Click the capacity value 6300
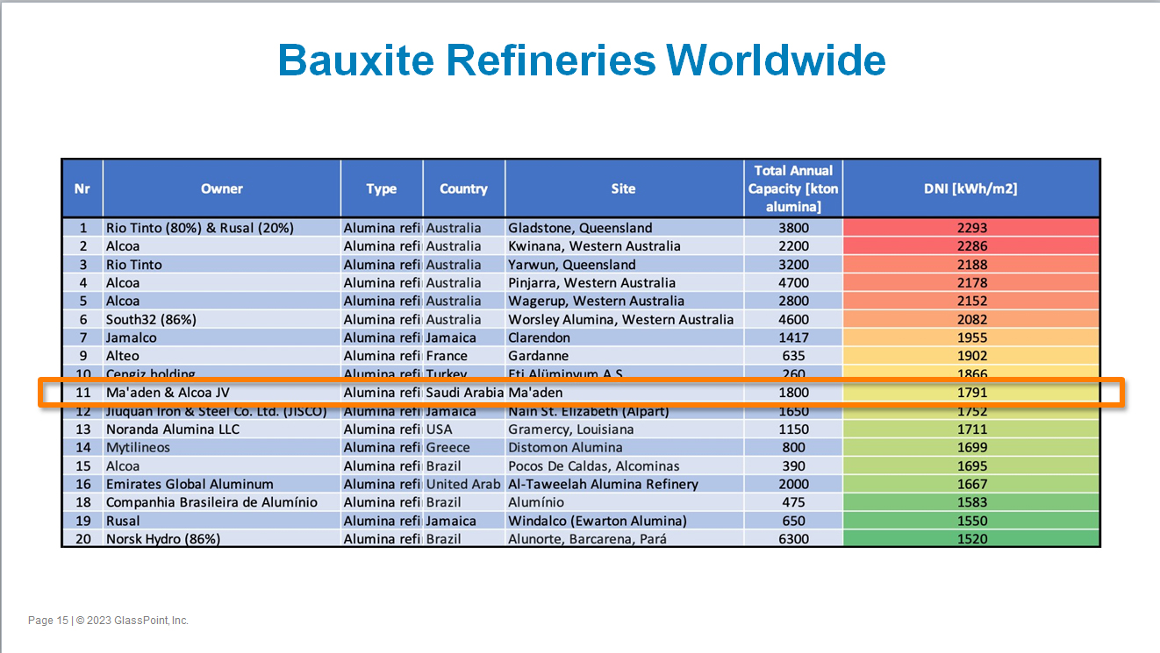Viewport: 1160px width, 653px height. 793,539
